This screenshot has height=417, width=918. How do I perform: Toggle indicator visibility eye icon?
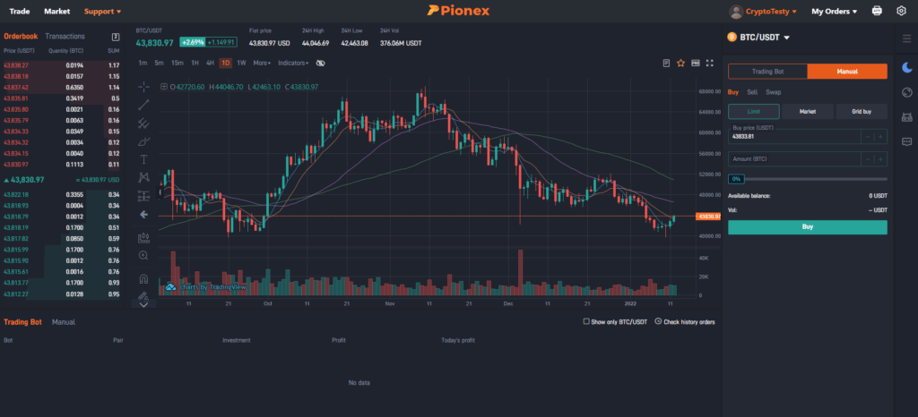pyautogui.click(x=320, y=63)
